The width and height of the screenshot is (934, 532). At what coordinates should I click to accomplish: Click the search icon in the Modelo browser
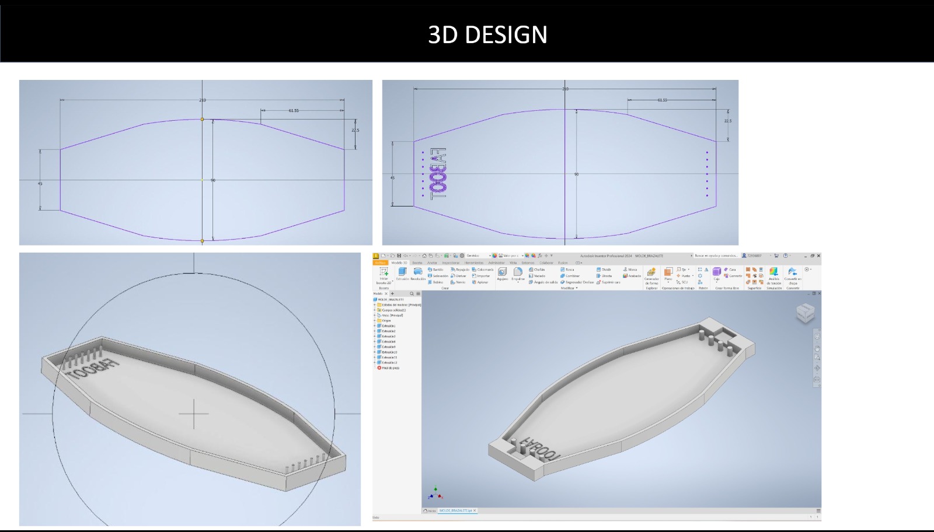tap(412, 293)
